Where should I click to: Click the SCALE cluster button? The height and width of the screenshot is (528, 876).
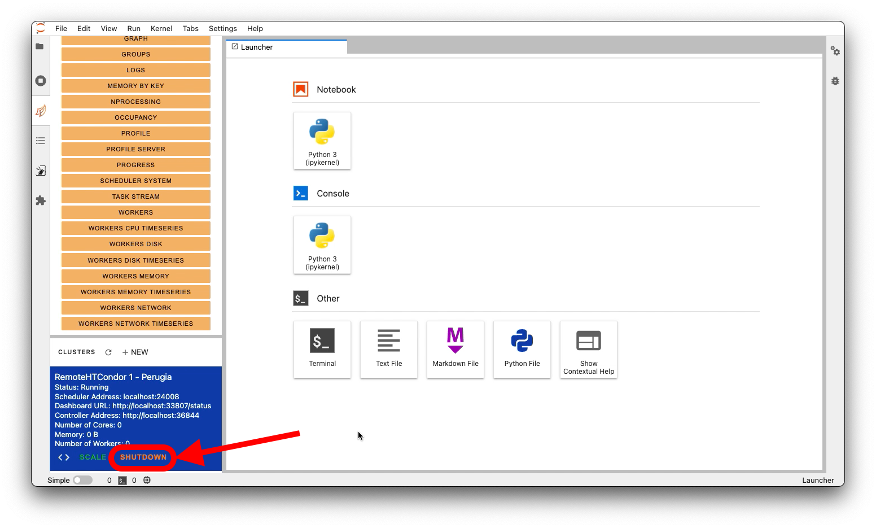pos(93,457)
